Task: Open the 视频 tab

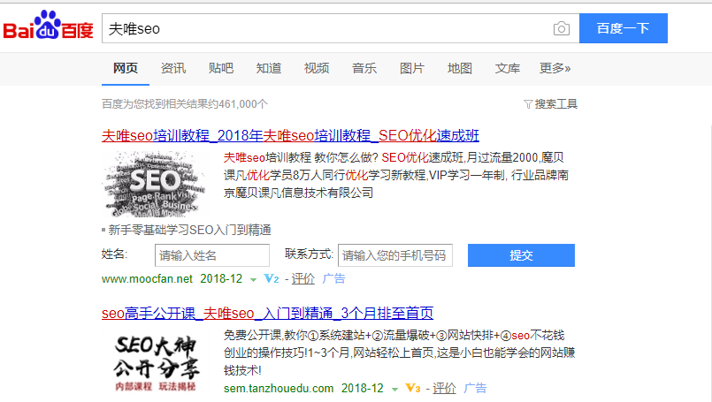Action: [x=316, y=69]
